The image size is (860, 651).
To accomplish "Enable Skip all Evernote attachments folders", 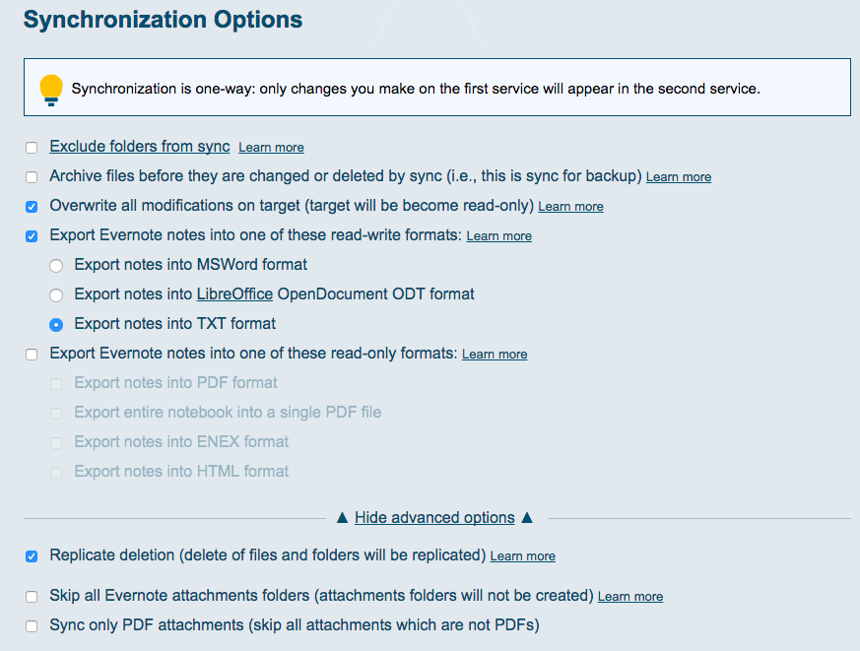I will point(32,597).
